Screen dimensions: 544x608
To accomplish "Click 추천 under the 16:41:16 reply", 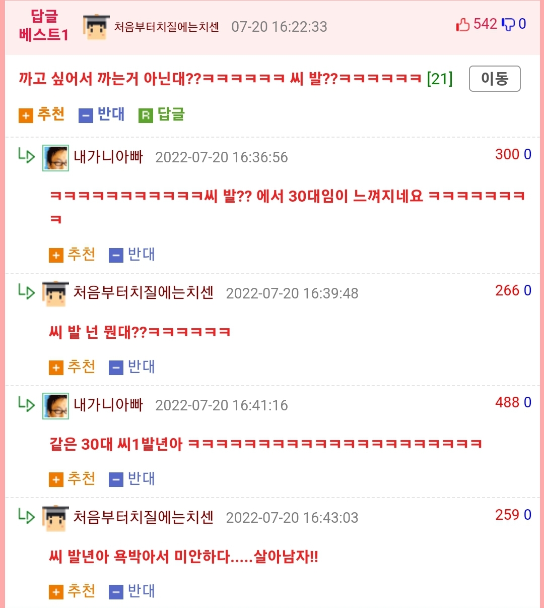I will tap(72, 479).
